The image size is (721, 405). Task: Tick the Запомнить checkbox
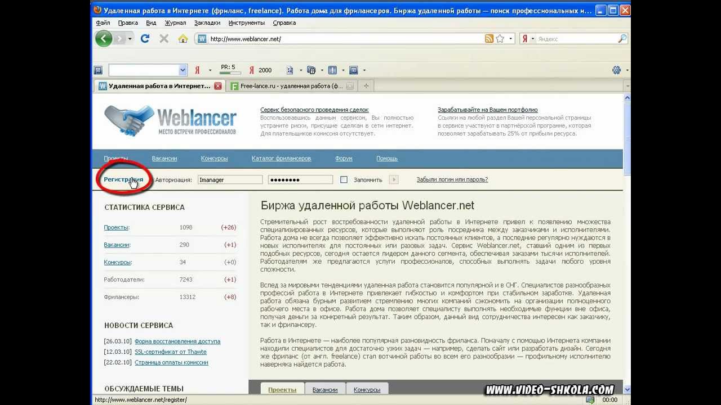coord(344,179)
